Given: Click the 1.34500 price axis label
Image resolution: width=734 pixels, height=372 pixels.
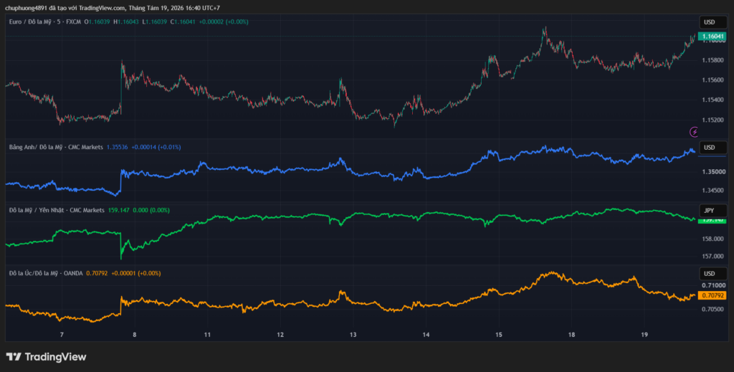Looking at the screenshot, I should [x=714, y=190].
